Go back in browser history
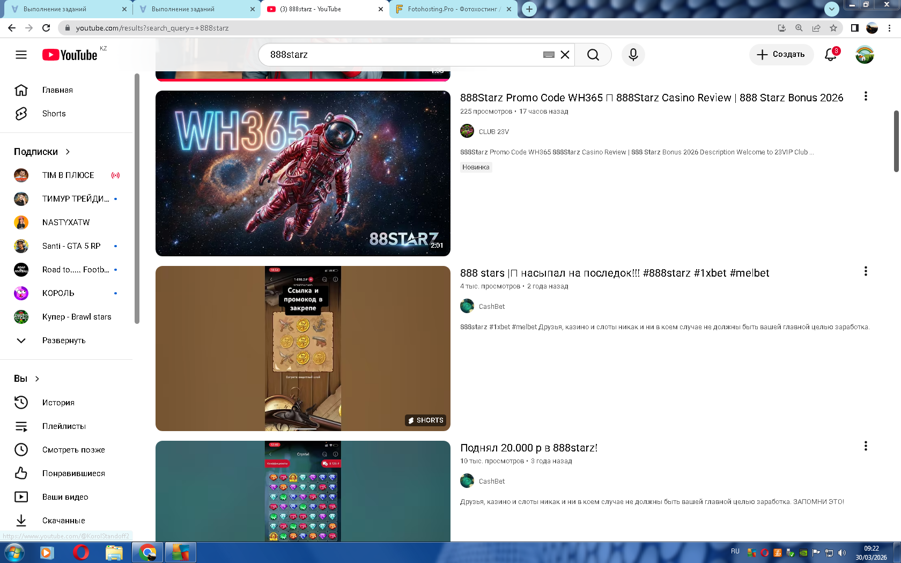901x563 pixels. tap(12, 28)
